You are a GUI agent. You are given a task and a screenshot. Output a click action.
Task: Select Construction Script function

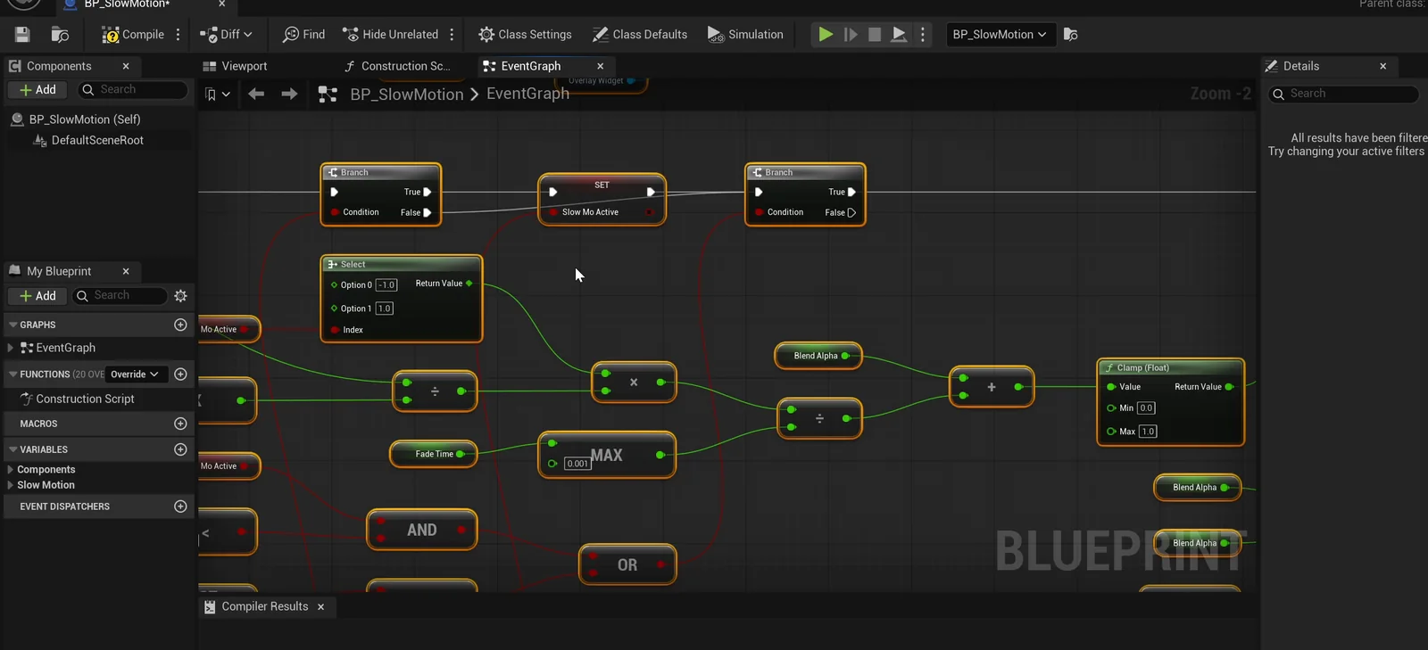pos(85,399)
